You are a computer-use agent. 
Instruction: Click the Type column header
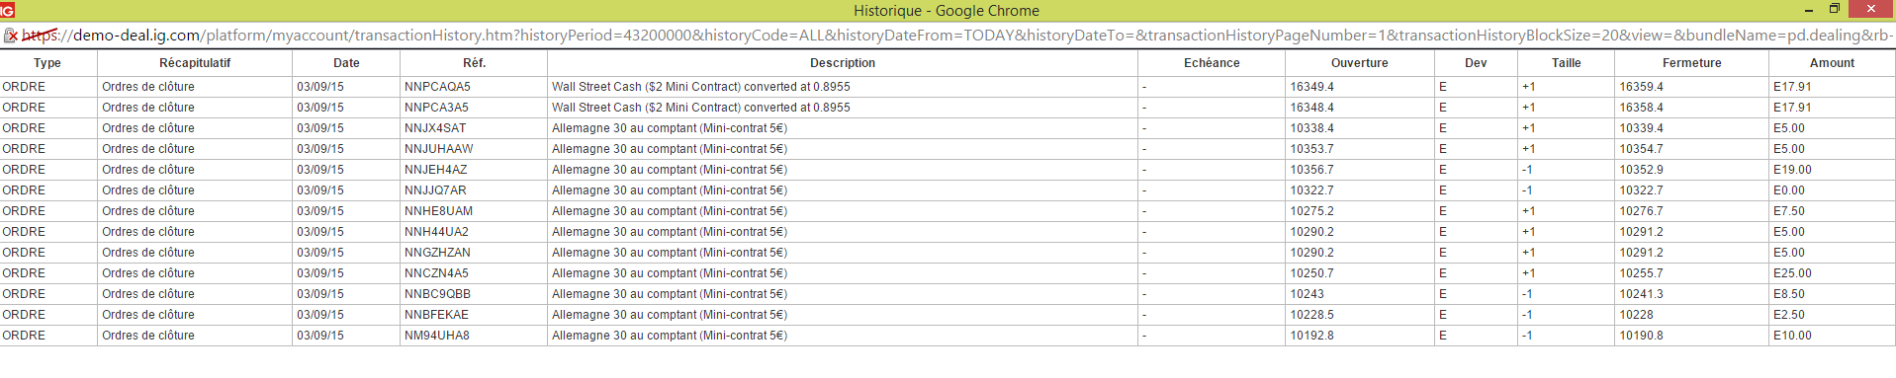coord(47,63)
